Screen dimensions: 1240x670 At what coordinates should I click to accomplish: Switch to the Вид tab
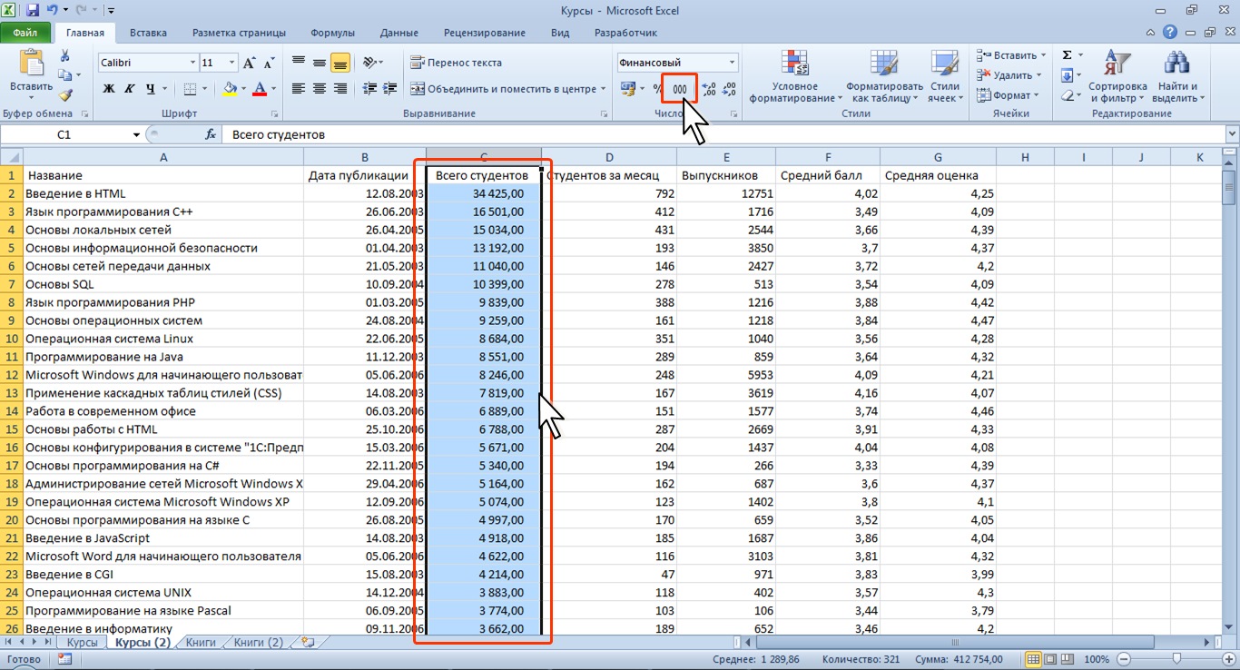(x=560, y=33)
